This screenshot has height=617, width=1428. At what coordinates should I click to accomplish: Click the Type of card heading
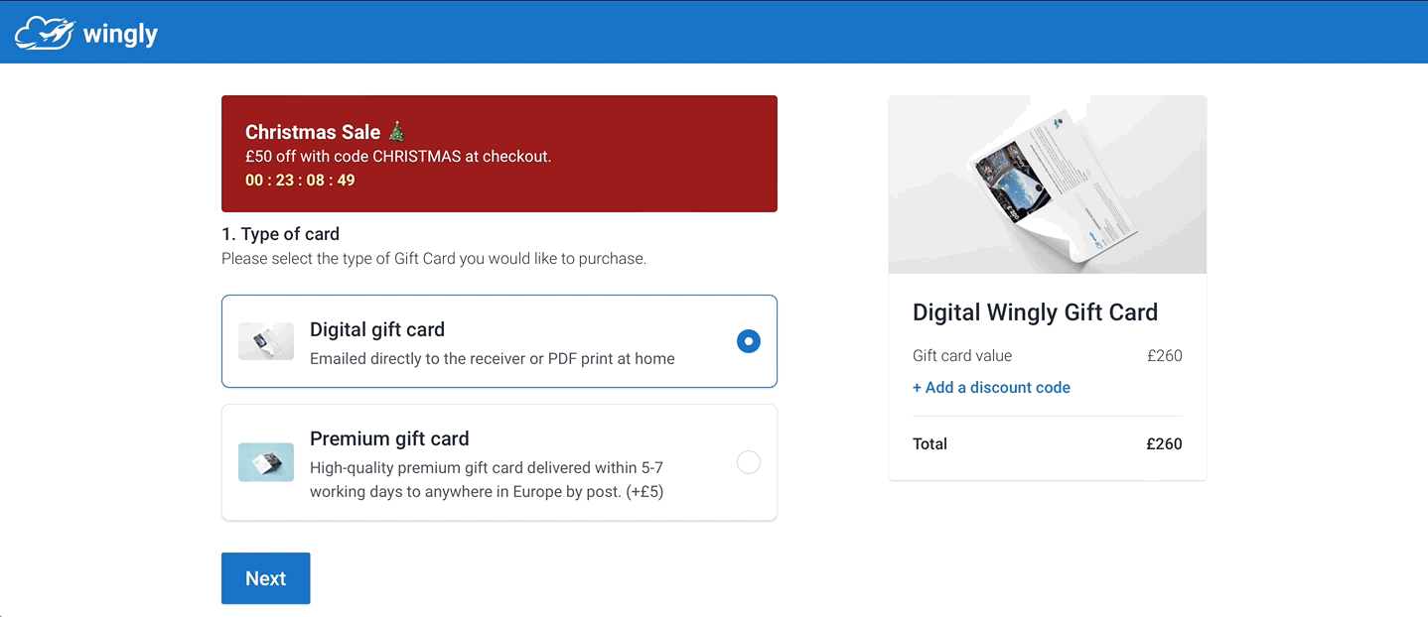279,233
